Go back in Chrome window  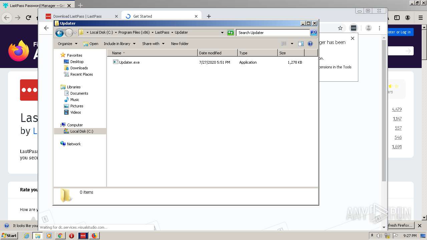click(46, 28)
